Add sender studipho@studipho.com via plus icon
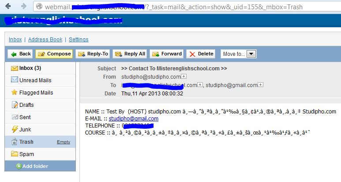Image resolution: width=341 pixels, height=182 pixels. point(184,76)
